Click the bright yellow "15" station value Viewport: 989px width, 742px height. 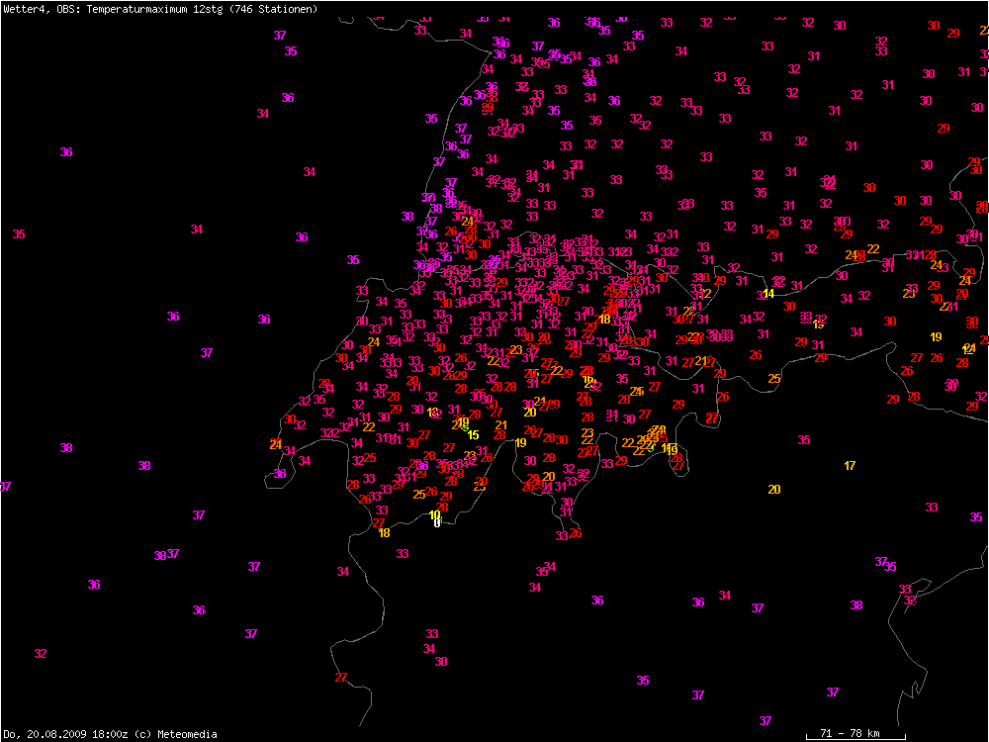[473, 434]
